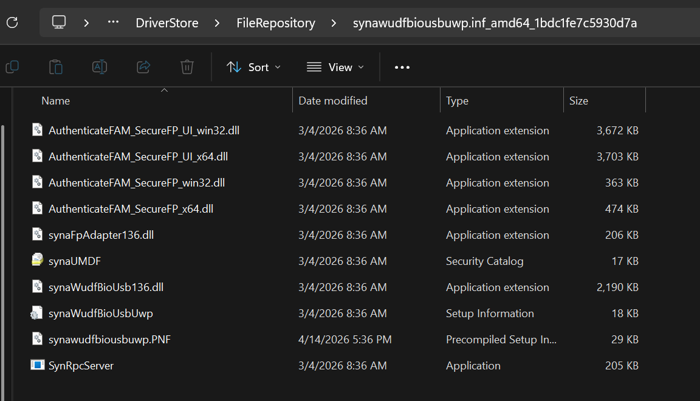700x401 pixels.
Task: Click the Security Catalog type cell
Action: pyautogui.click(x=484, y=261)
